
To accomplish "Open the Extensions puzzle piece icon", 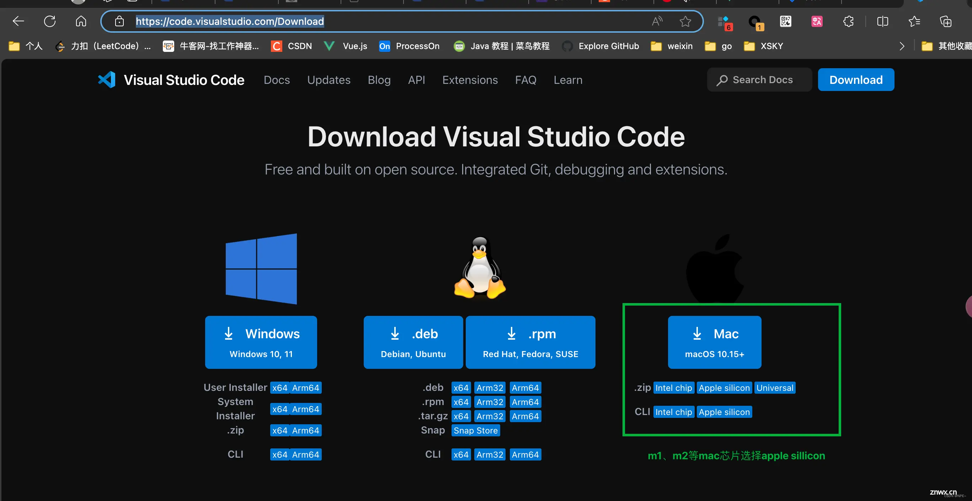I will tap(848, 21).
